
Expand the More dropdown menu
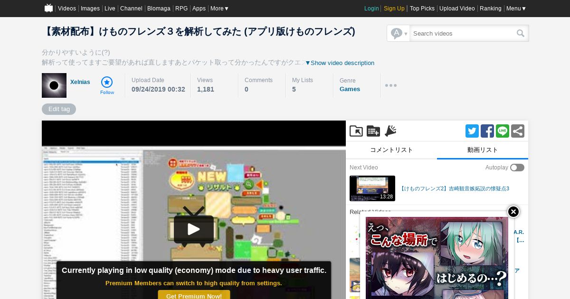(x=219, y=9)
